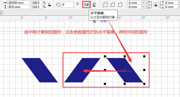Click the object width arrows icon
The width and height of the screenshot is (180, 97).
click(5, 3)
